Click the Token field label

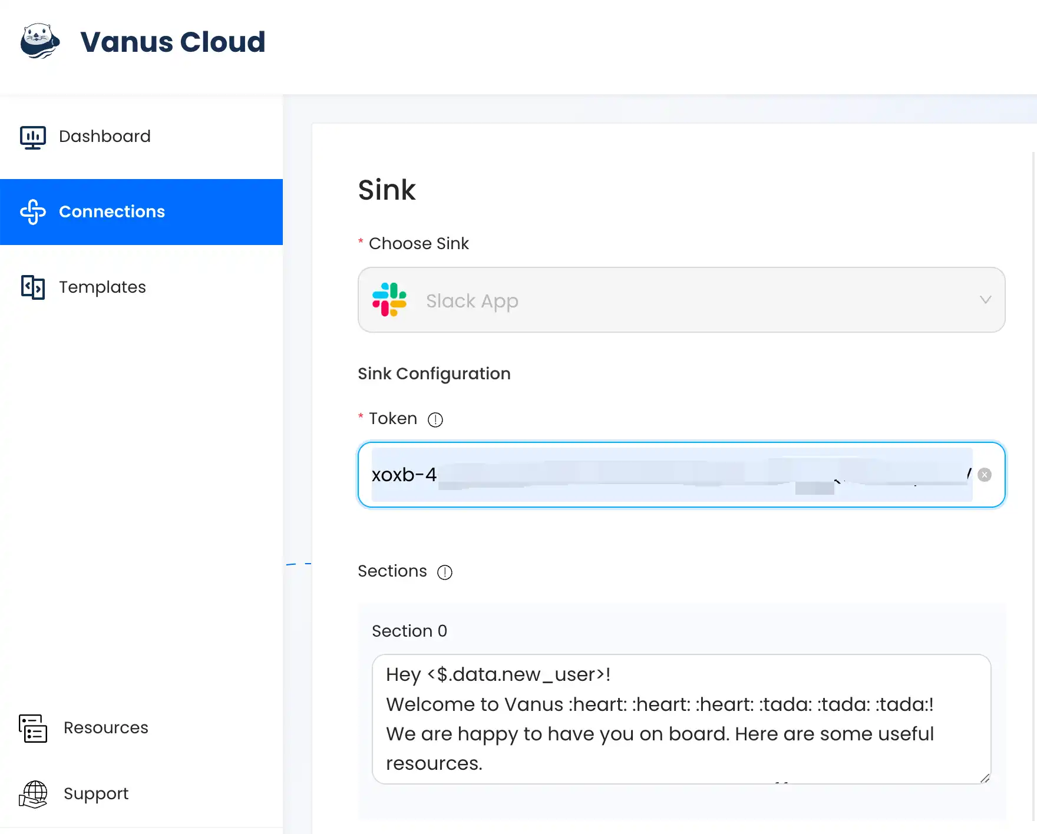(x=393, y=419)
